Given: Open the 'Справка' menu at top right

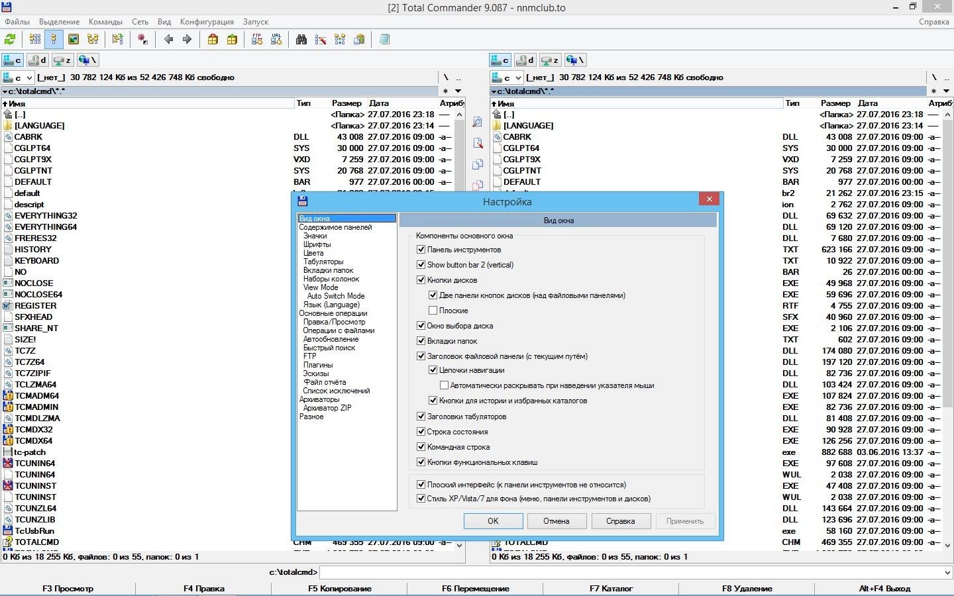Looking at the screenshot, I should point(934,22).
